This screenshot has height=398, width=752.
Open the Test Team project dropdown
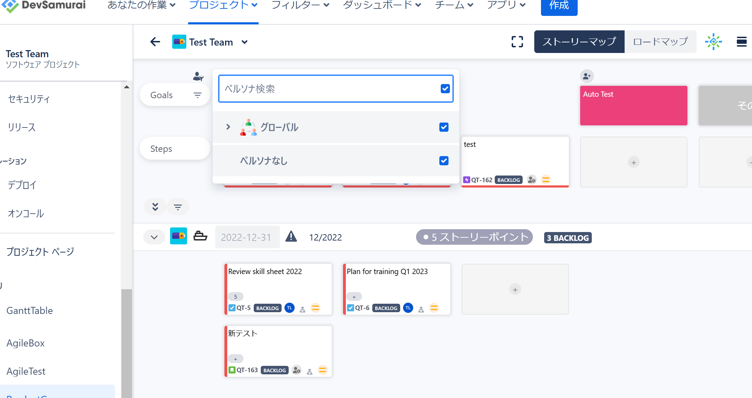point(245,42)
